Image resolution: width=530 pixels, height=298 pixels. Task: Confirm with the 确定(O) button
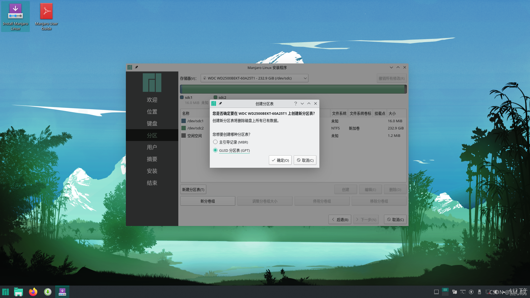point(280,160)
